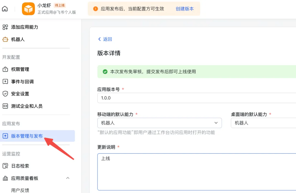Click the 小龙虾 orange app logo

(28, 9)
